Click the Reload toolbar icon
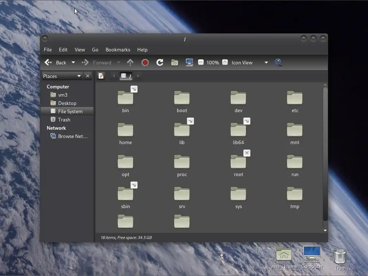This screenshot has width=368, height=276. (x=160, y=63)
